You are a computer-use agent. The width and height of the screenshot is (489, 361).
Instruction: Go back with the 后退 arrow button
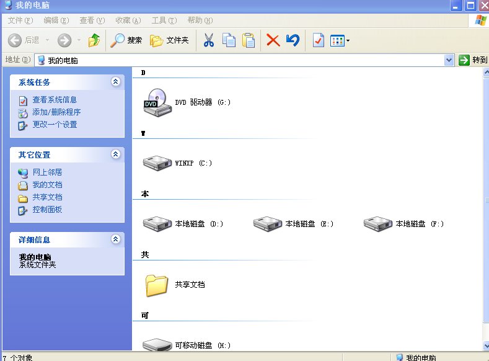[x=24, y=40]
